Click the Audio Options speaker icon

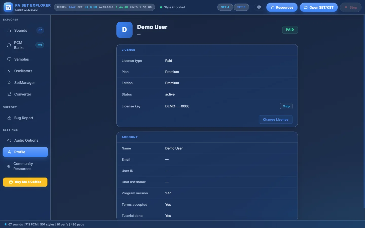pyautogui.click(x=9, y=140)
